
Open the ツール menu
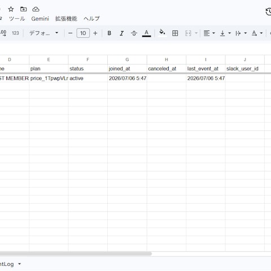click(x=17, y=19)
